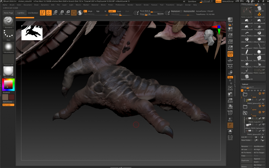Switch to Scale mode in top toolbar
269x168 pixels.
[61, 13]
